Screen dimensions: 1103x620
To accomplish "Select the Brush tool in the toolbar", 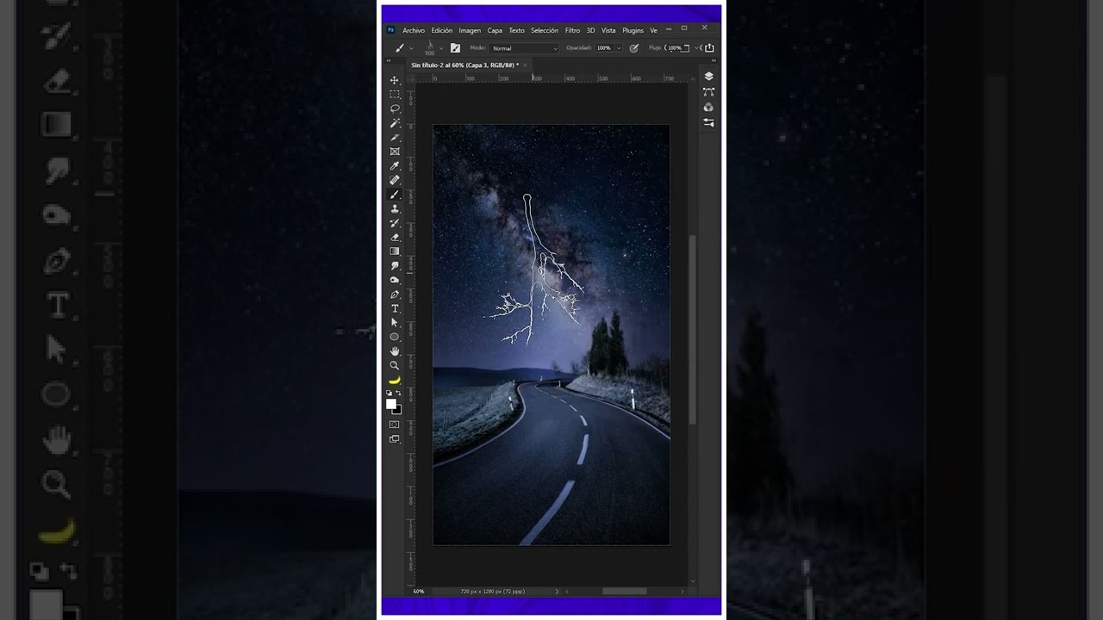I will tap(395, 195).
